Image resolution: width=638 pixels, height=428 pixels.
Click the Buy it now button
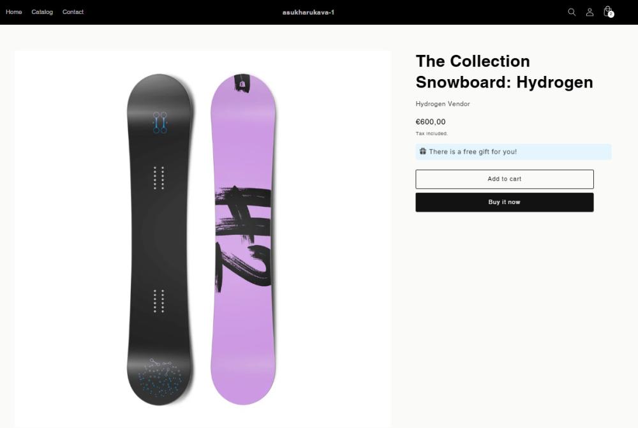(x=505, y=202)
